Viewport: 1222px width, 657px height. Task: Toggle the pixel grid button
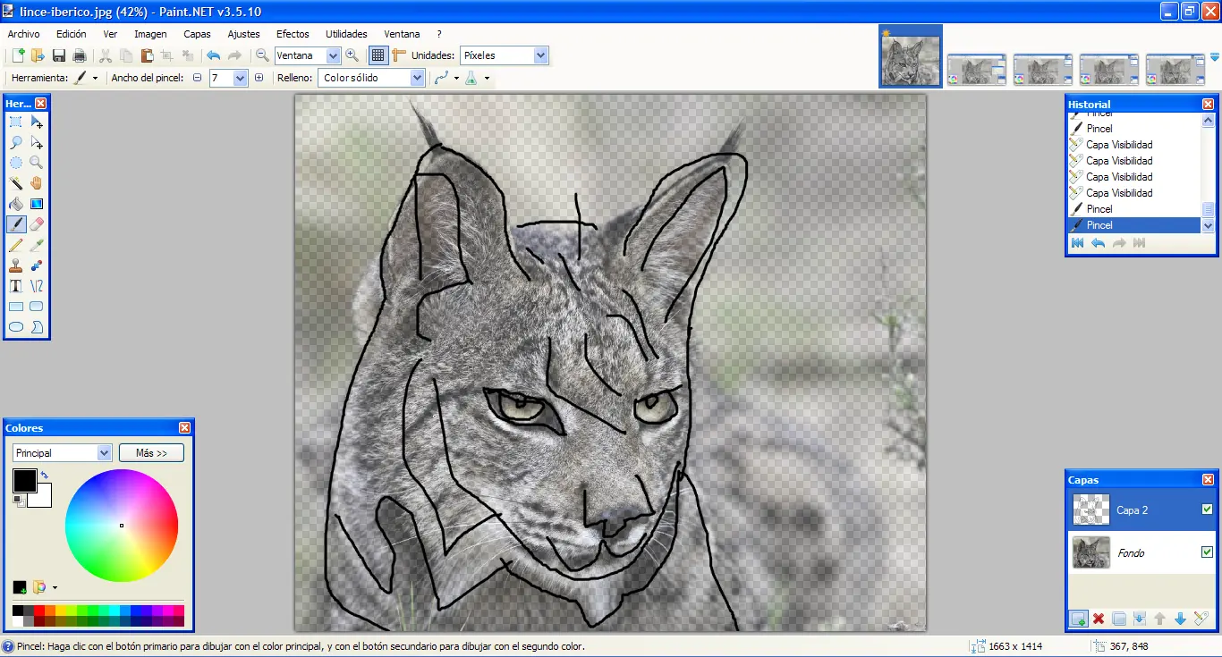(378, 55)
